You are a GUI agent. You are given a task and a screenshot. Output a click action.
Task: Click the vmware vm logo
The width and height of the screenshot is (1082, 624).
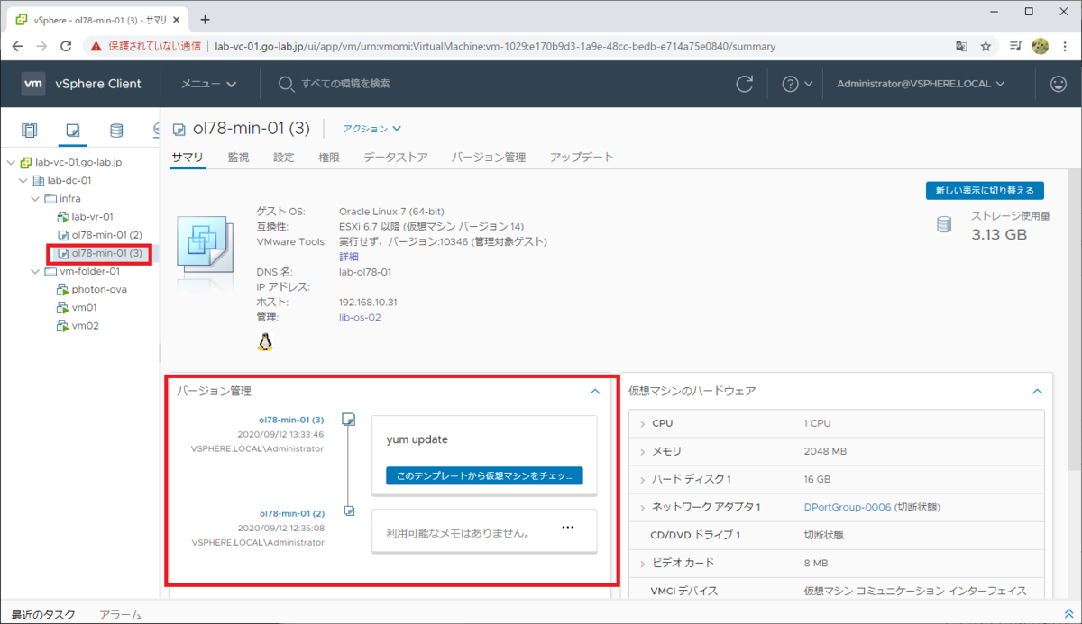(x=33, y=84)
